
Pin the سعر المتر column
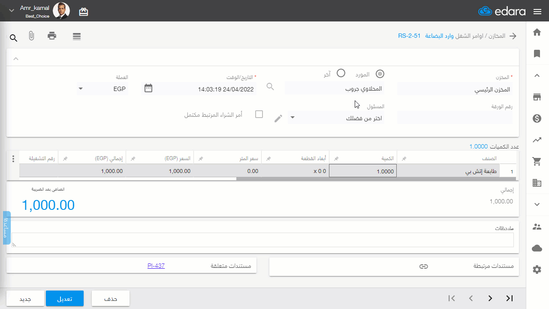[x=201, y=159]
